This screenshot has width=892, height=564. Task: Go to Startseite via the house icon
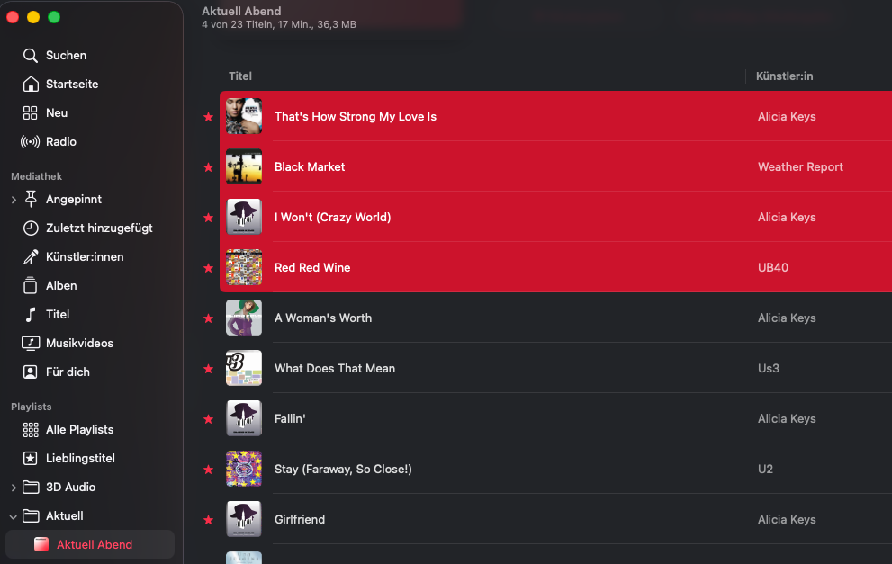30,85
